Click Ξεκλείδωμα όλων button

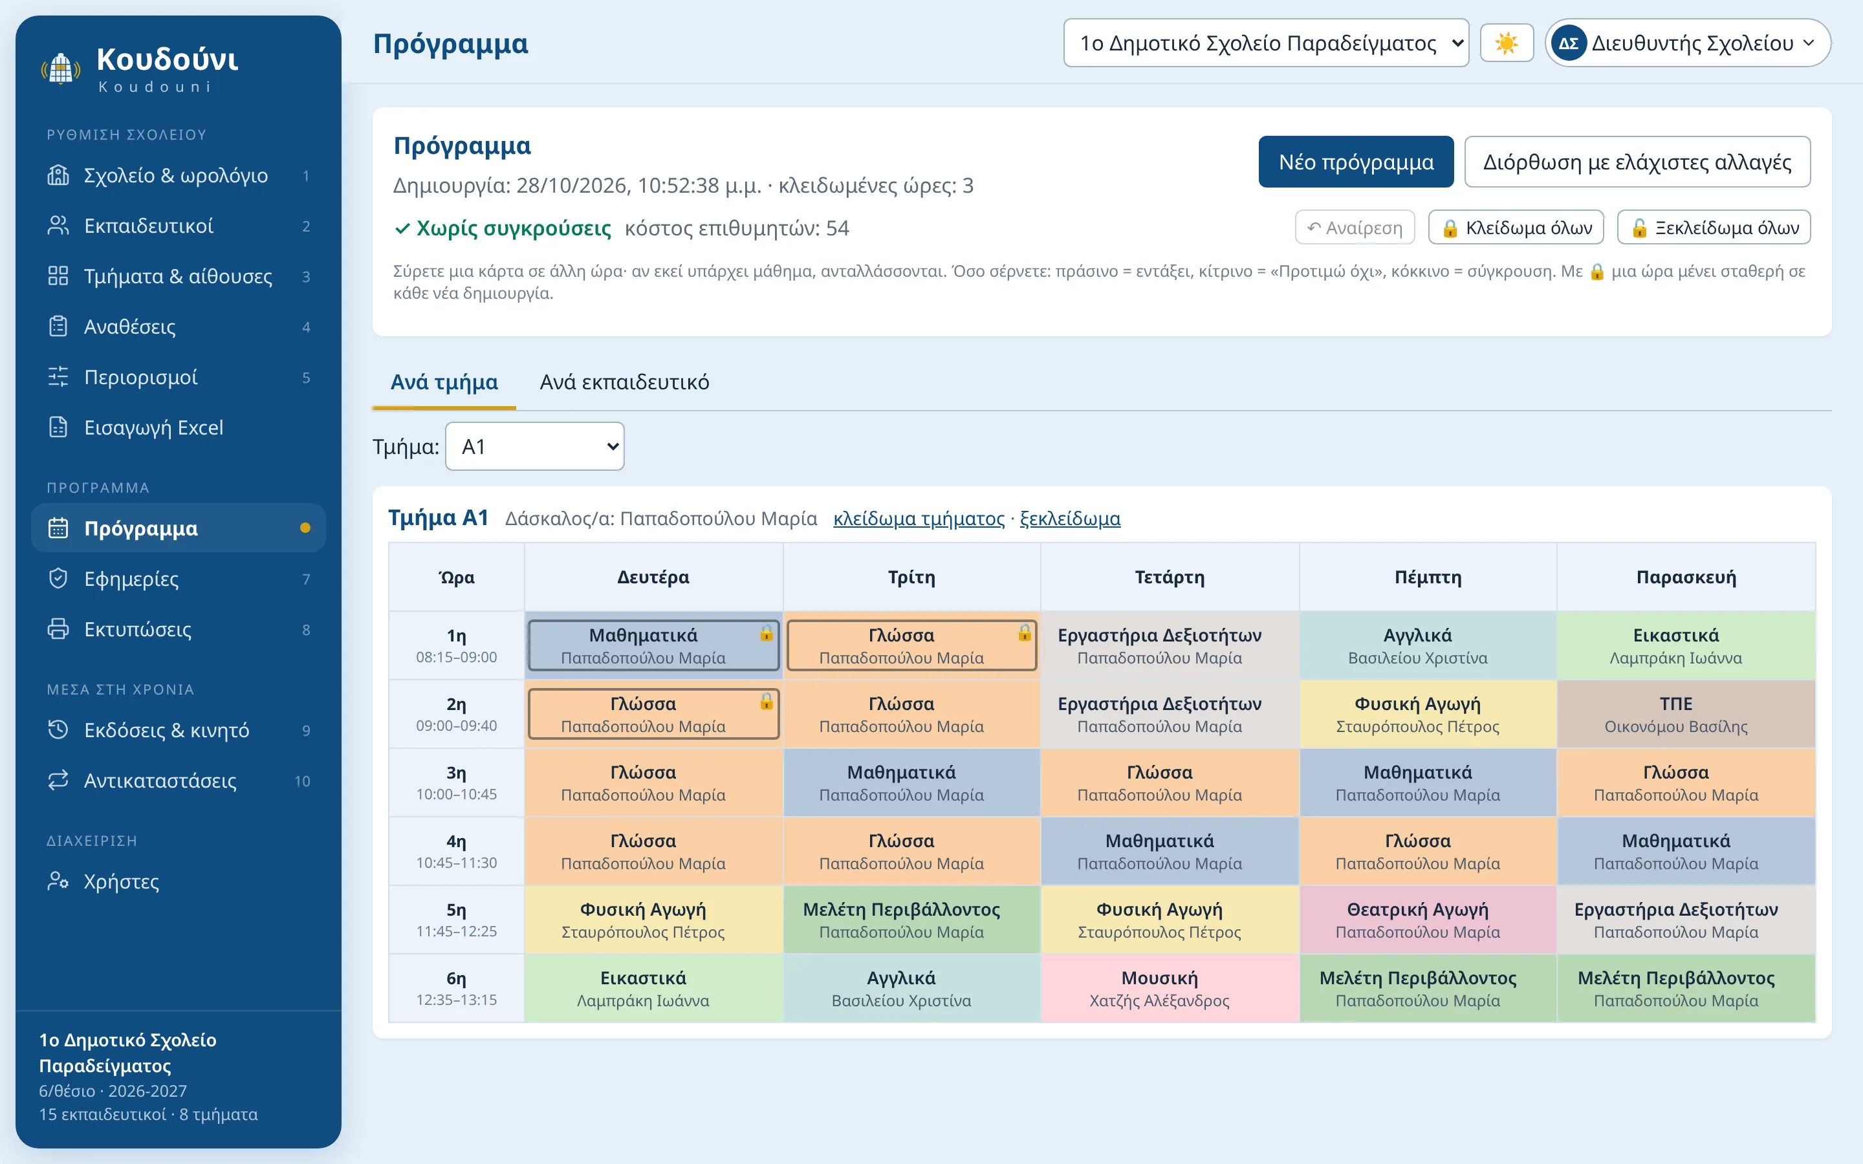pos(1714,228)
